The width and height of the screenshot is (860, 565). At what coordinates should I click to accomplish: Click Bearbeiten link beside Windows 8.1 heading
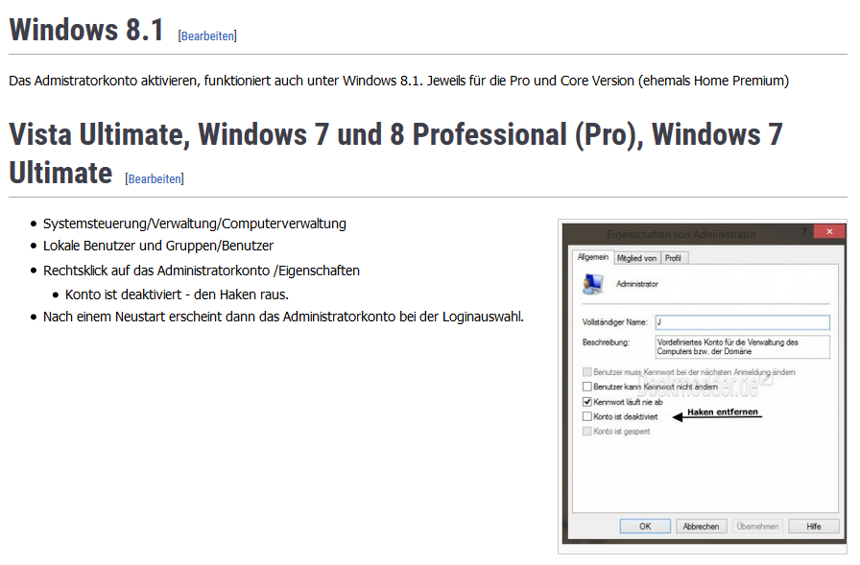point(207,36)
